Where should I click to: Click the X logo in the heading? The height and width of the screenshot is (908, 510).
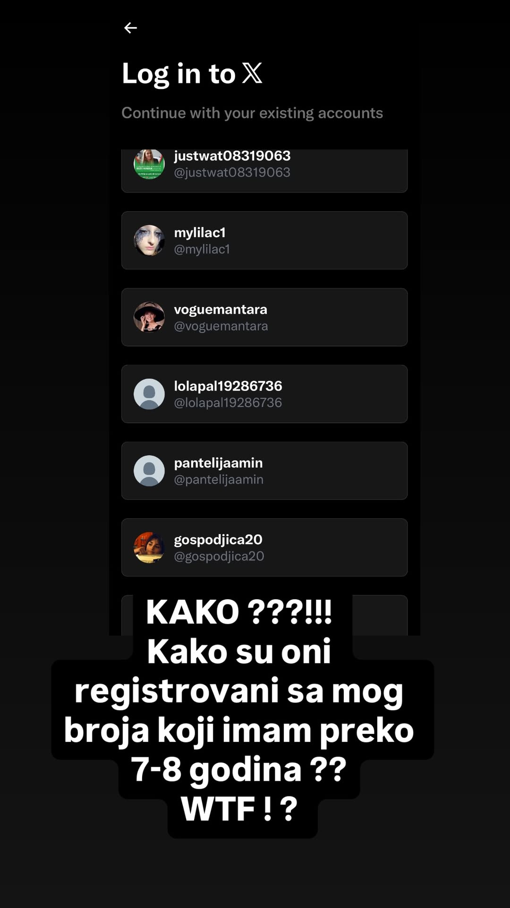[x=252, y=73]
